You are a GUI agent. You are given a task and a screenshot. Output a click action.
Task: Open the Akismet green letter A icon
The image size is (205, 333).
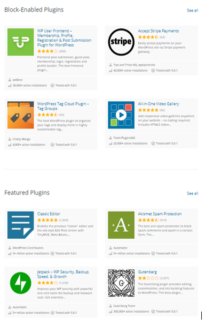coord(121,225)
